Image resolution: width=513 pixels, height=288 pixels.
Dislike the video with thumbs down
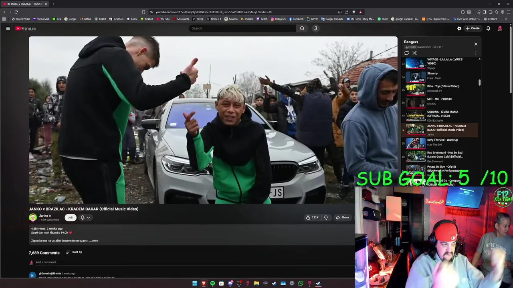point(326,218)
